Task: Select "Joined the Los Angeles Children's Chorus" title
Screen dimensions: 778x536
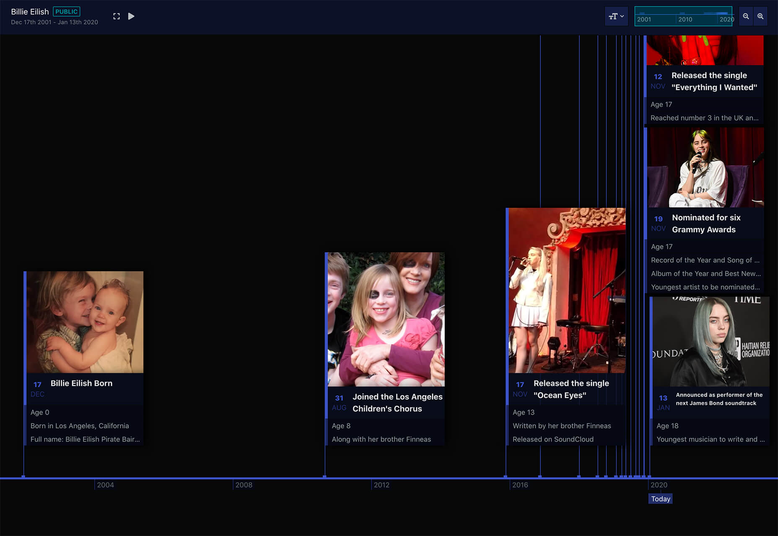Action: click(397, 402)
